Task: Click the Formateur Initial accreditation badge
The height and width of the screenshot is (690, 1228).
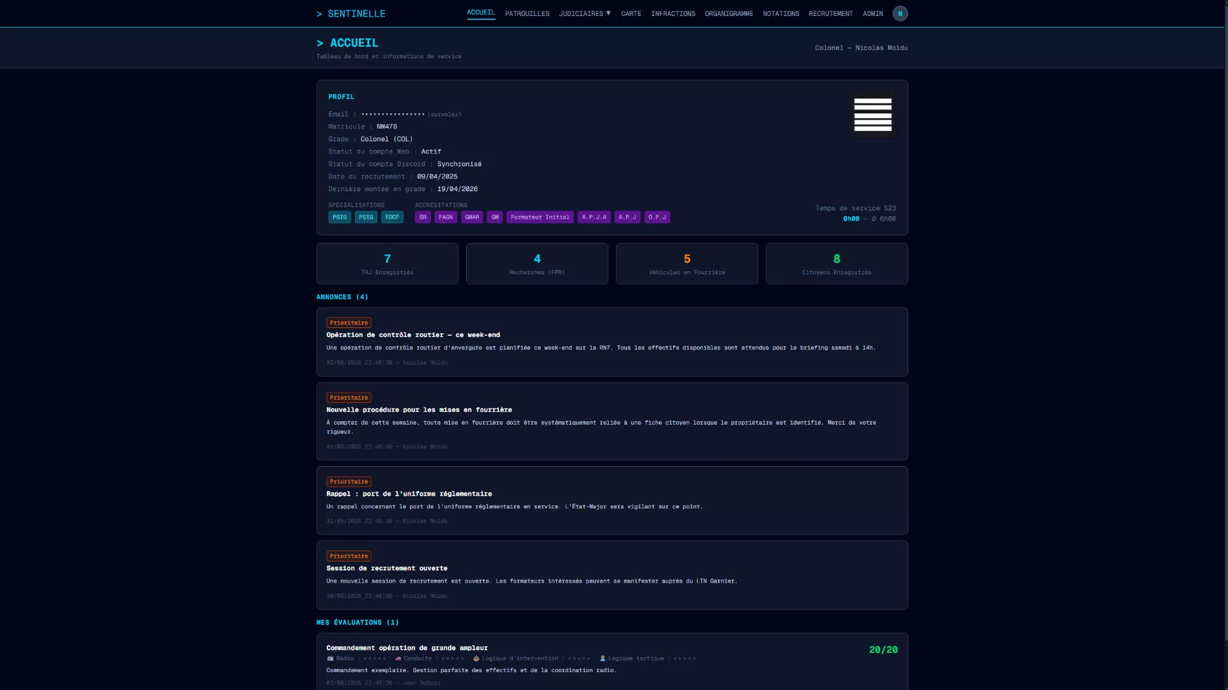Action: (540, 217)
